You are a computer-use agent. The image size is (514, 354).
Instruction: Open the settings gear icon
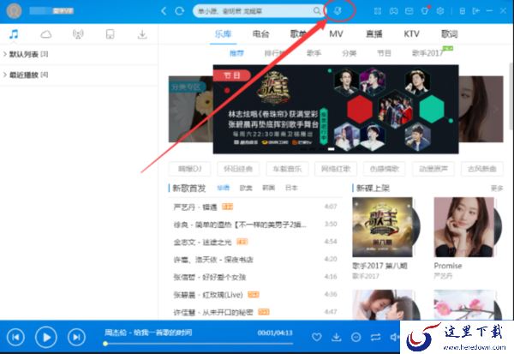click(x=440, y=11)
